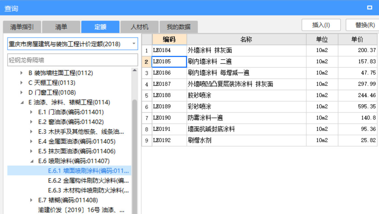Expand B 装饰墙柱面工程(0112) node
This screenshot has height=214, width=379.
coord(22,73)
